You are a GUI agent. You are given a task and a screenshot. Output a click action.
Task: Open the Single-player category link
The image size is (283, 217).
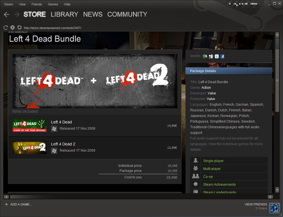(x=213, y=161)
